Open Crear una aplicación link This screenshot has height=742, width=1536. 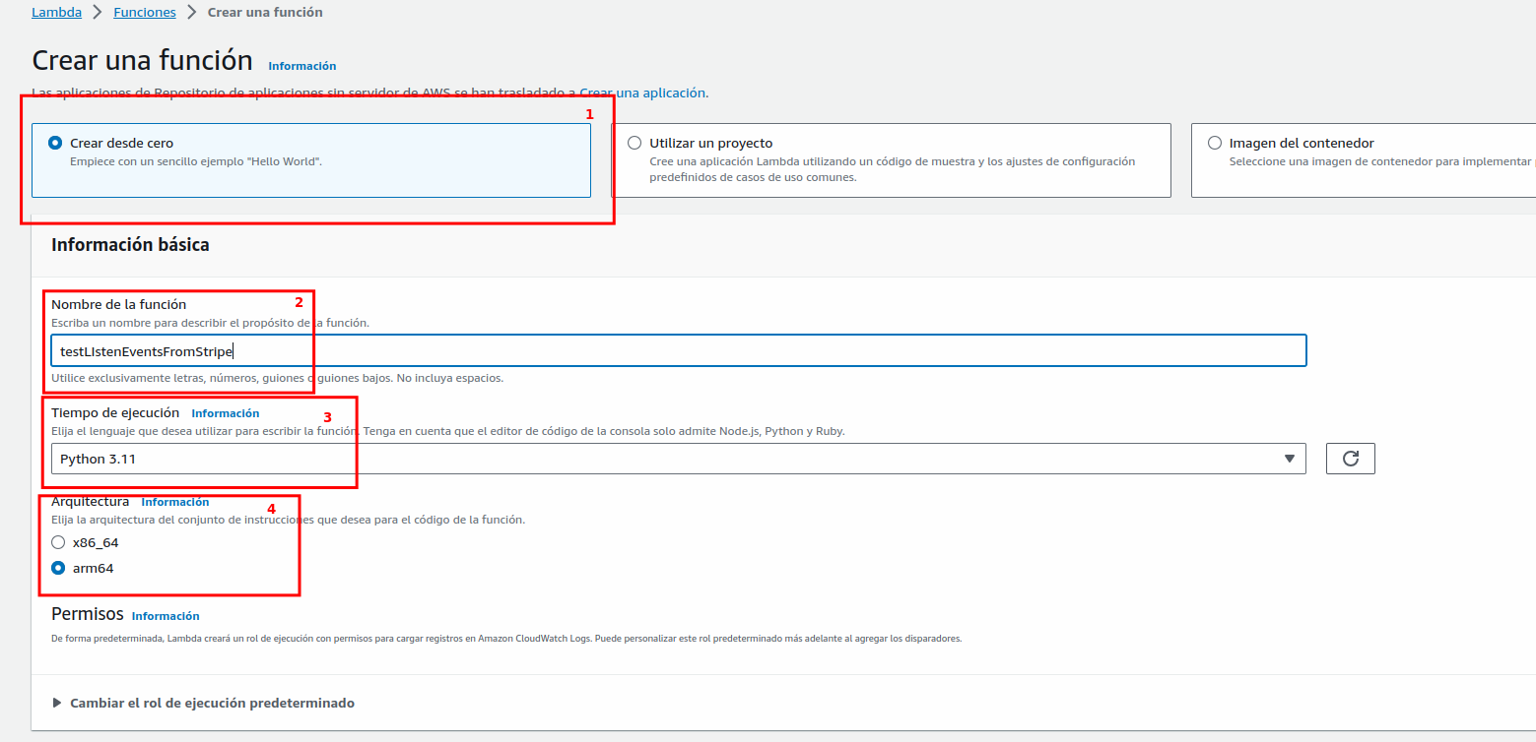642,93
